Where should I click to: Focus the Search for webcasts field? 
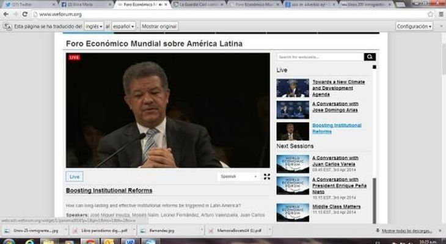coord(320,57)
